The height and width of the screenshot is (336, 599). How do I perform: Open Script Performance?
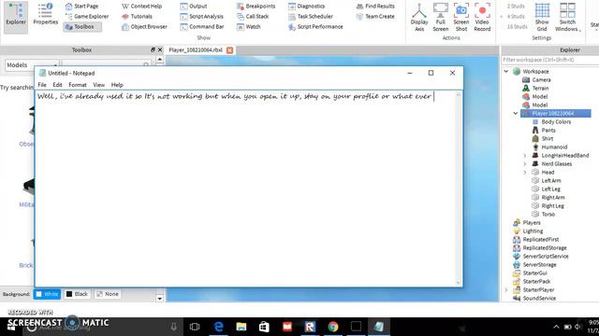tap(315, 27)
